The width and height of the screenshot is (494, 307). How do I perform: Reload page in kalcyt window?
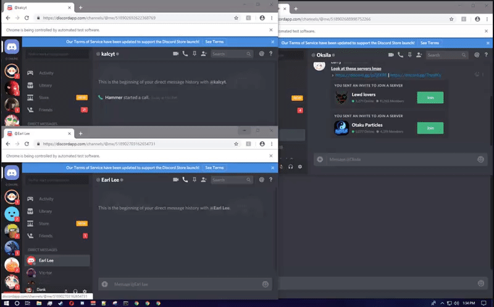point(27,18)
